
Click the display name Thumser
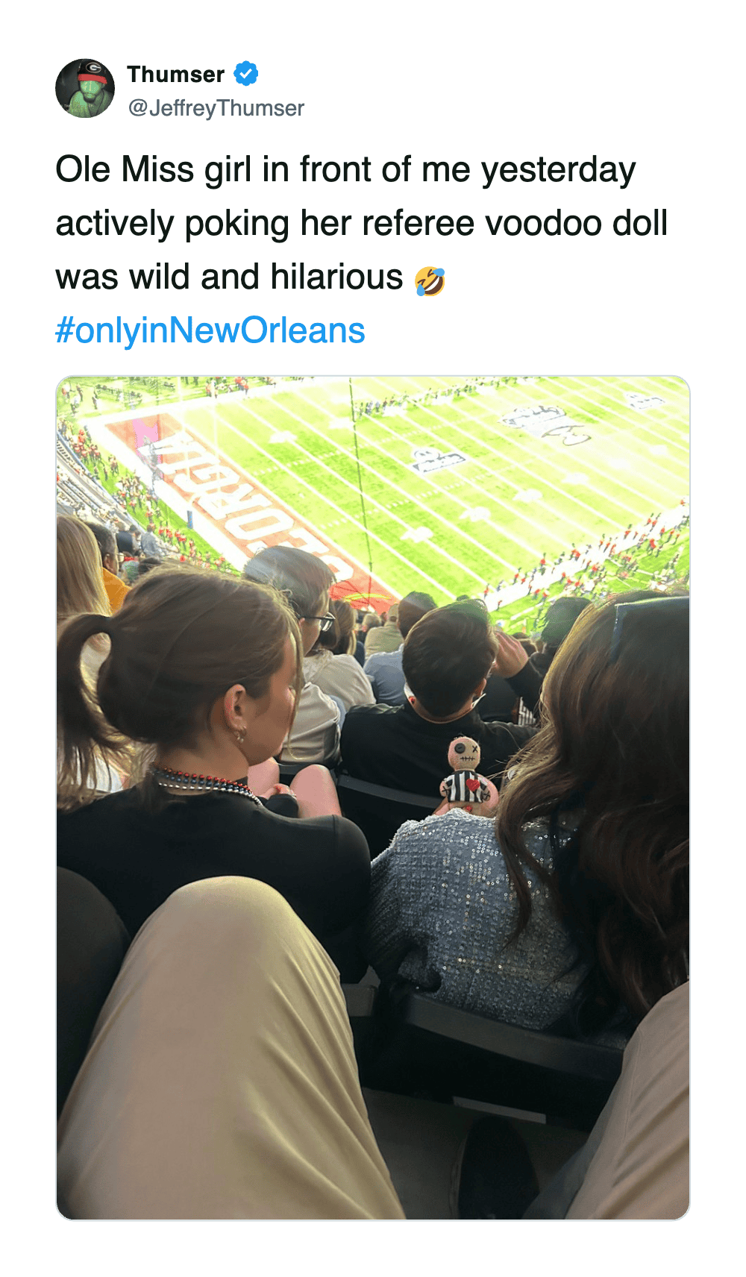[x=175, y=75]
